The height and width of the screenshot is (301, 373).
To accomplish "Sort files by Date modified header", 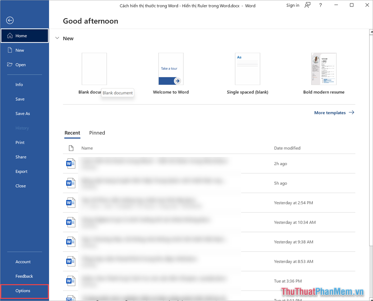I will (287, 148).
